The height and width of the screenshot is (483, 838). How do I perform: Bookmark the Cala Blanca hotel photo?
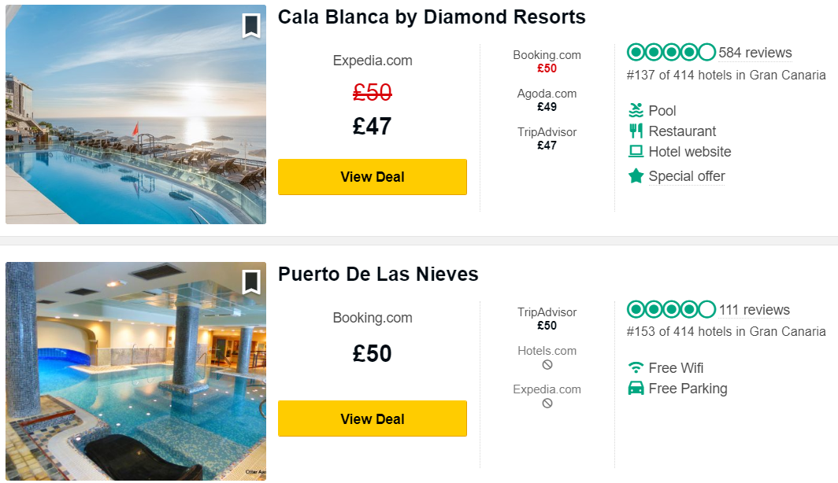click(x=251, y=26)
